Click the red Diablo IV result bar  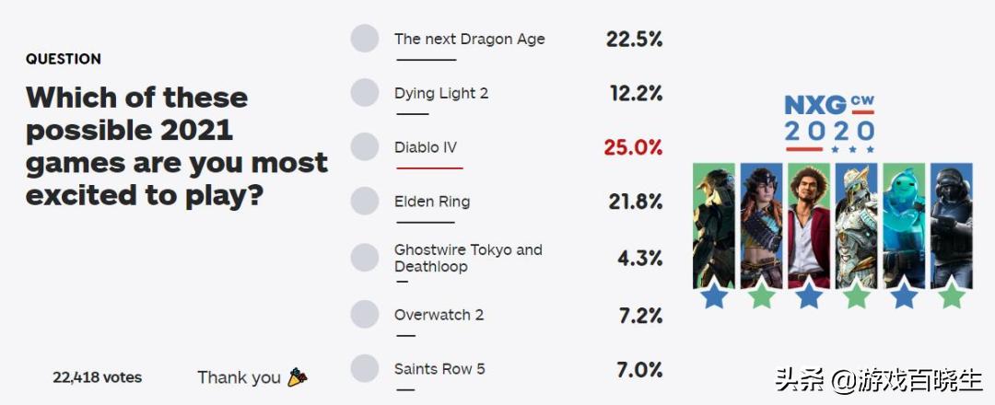429,168
